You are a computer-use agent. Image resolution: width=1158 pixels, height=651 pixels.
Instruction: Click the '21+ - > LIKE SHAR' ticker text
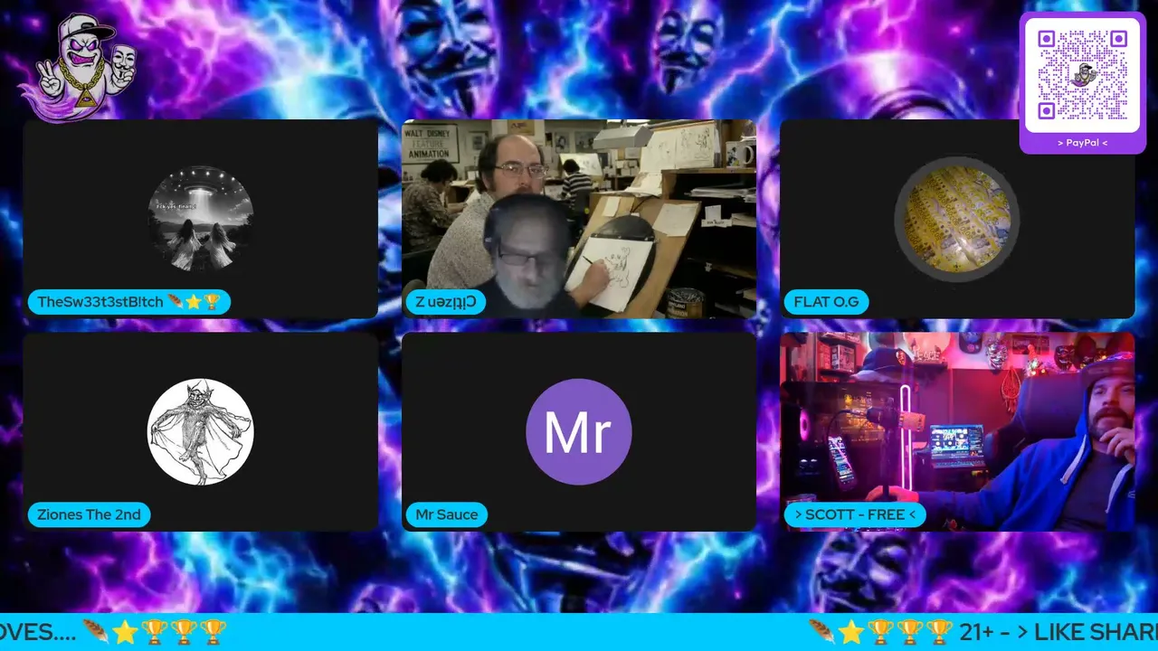1058,631
